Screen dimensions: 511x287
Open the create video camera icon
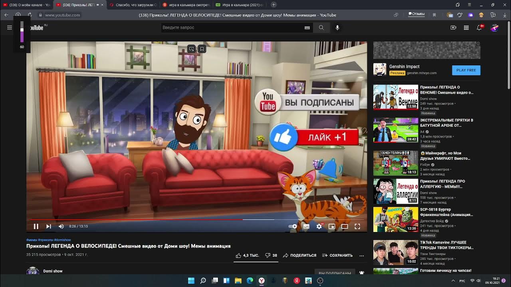pos(454,28)
